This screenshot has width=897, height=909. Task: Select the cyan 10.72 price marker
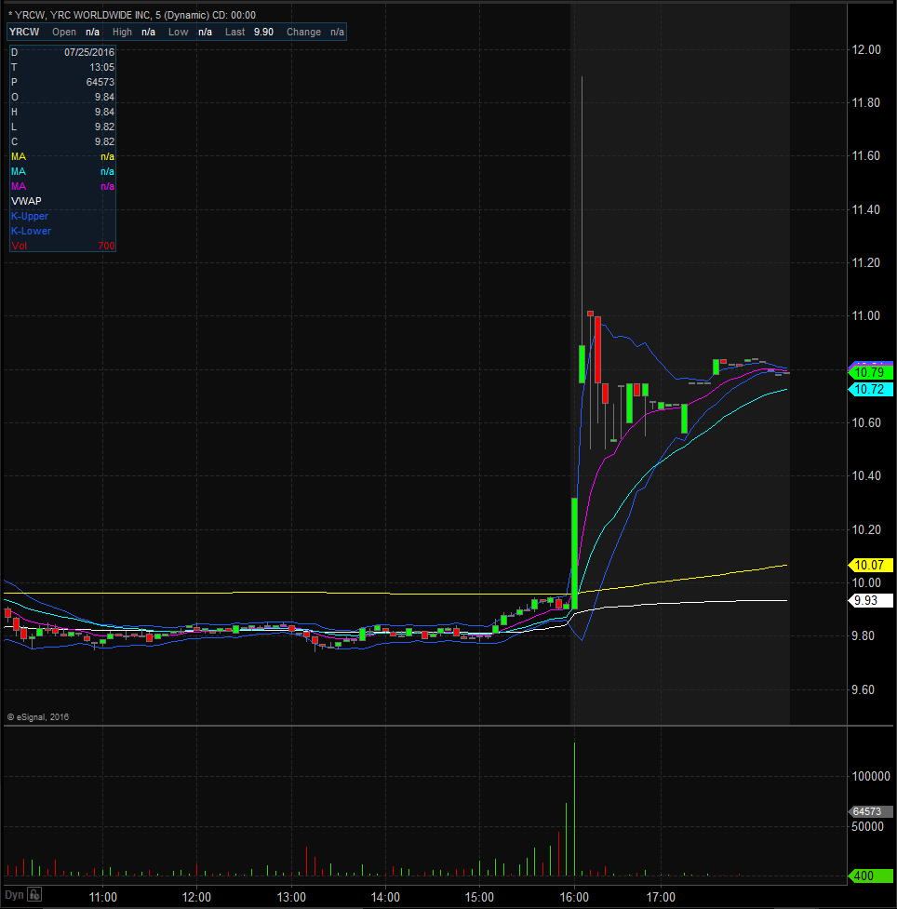[x=867, y=389]
